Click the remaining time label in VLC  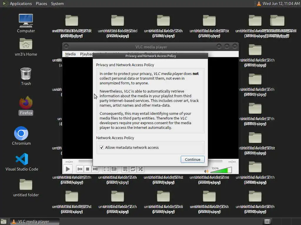tap(232, 162)
